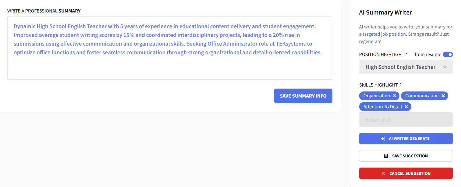The height and width of the screenshot is (187, 461).
Task: Click the save disk icon on Save Suggestion
Action: coord(386,156)
